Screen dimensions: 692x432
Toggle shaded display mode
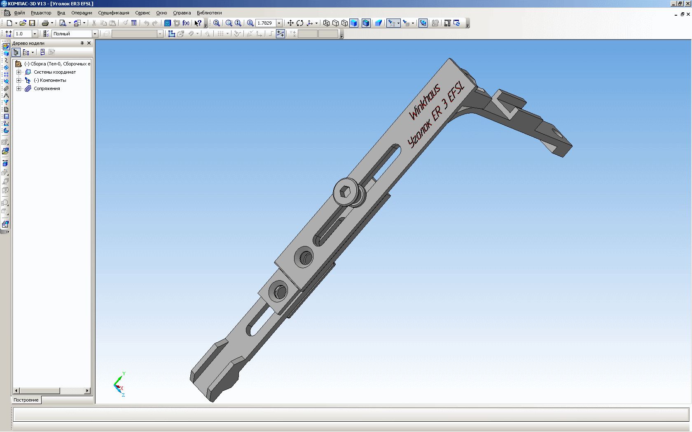(x=354, y=23)
